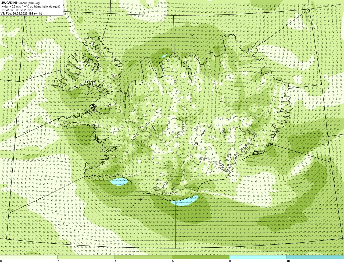The width and height of the screenshot is (344, 263).
Task: Select the medium green 4–6 m/s legend swatch
Action: (143, 257)
